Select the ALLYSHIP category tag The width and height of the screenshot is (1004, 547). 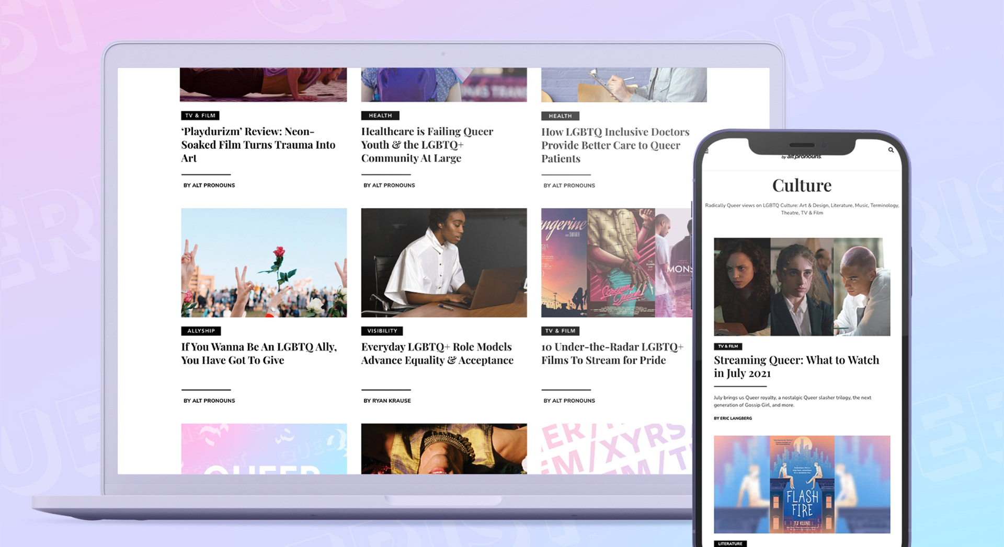pos(201,331)
